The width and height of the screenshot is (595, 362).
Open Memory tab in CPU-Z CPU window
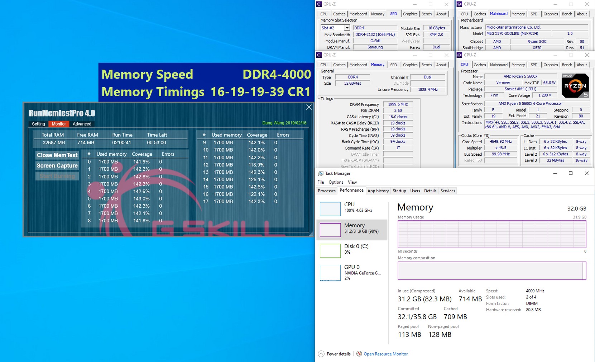coord(518,65)
